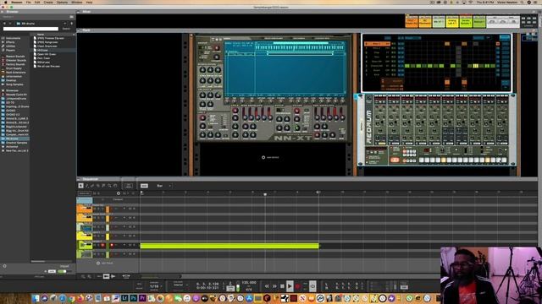This screenshot has width=542, height=304.
Task: Mute the first orange track
Action: (94, 209)
